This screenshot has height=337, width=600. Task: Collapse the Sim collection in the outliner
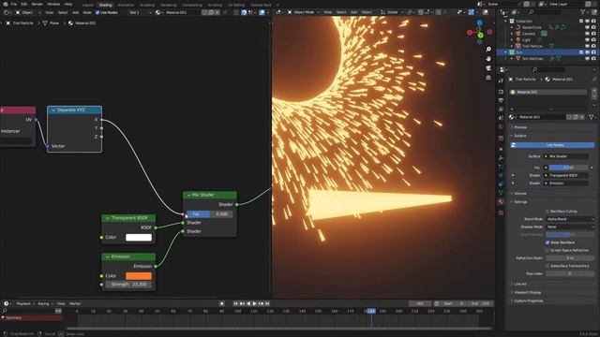[506, 52]
